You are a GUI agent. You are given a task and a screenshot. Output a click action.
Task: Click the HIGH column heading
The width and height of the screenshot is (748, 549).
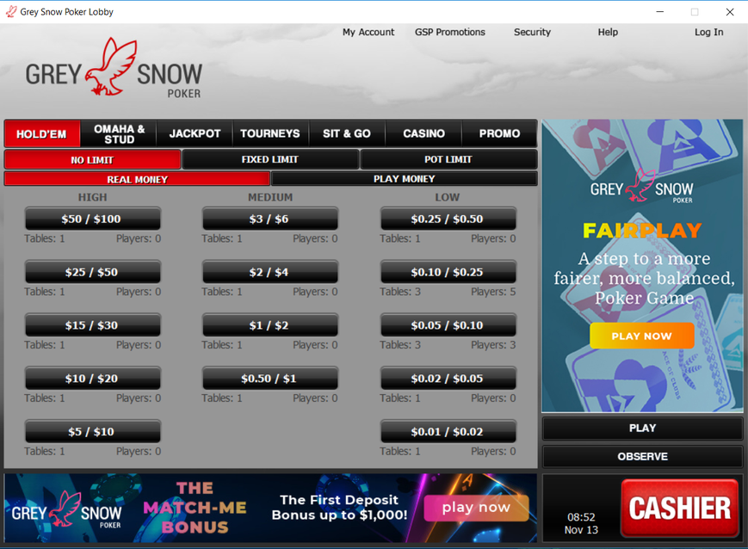point(93,197)
